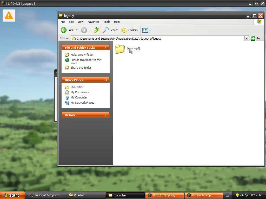Click the Minecraft folder name label
266x199 pixels.
(134, 49)
